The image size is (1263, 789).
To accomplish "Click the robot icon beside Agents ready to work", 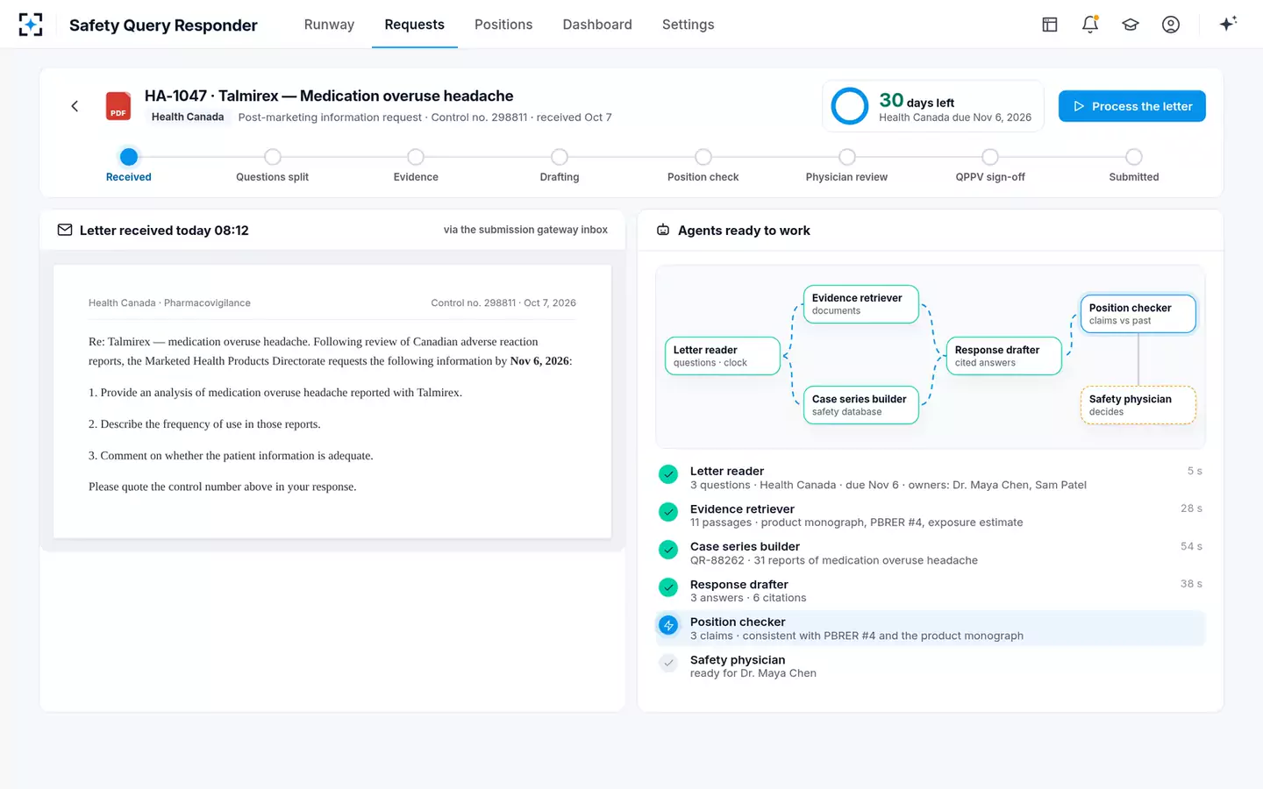I will click(x=663, y=230).
